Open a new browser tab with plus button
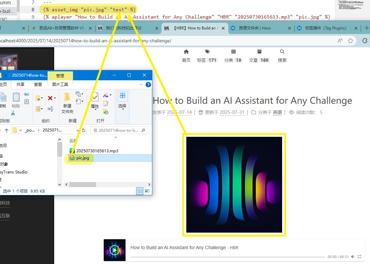 click(367, 28)
